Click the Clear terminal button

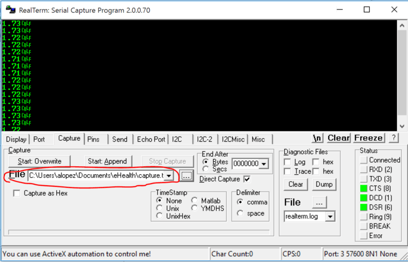tap(338, 138)
